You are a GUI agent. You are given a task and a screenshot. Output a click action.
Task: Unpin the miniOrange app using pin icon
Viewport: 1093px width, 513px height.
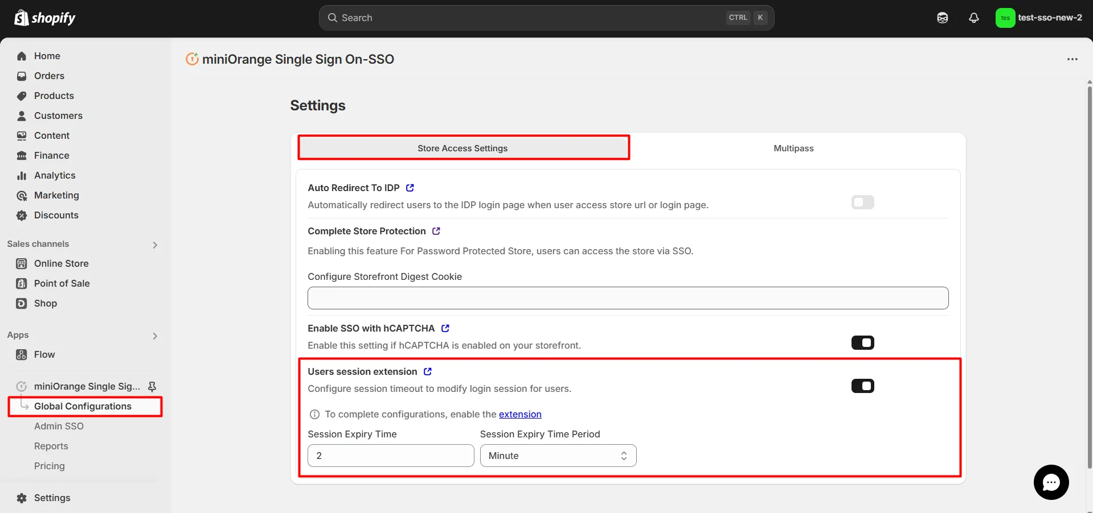152,387
